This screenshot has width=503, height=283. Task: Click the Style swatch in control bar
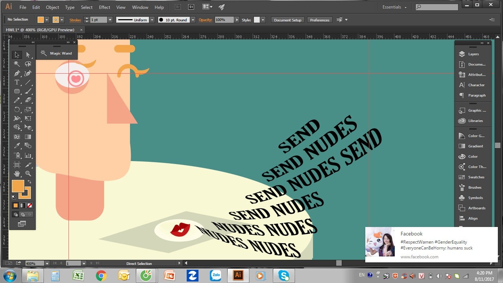[x=257, y=20]
